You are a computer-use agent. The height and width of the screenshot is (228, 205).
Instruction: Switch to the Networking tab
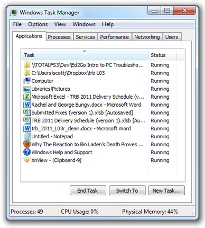pyautogui.click(x=147, y=37)
